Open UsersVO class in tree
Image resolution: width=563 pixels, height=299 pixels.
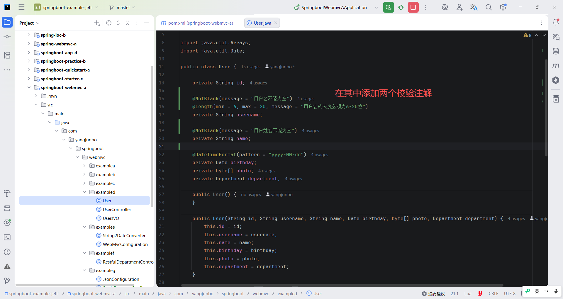coord(111,218)
